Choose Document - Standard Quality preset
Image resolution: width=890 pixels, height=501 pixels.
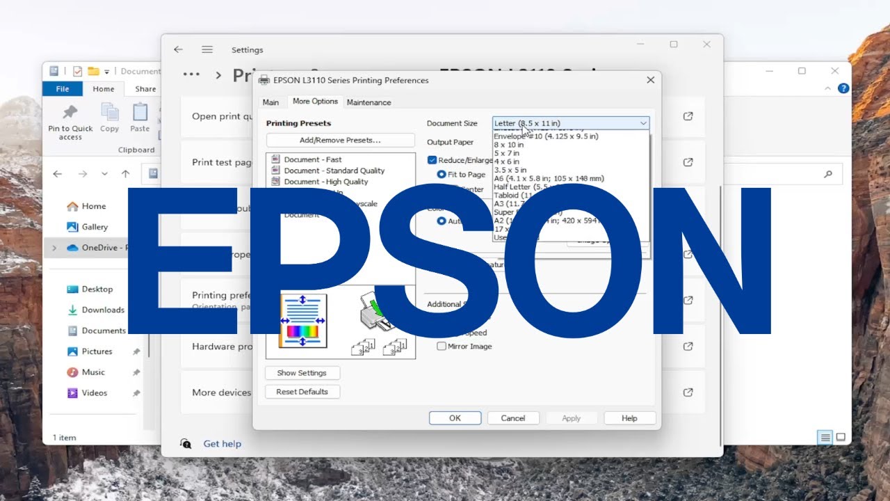click(x=327, y=170)
